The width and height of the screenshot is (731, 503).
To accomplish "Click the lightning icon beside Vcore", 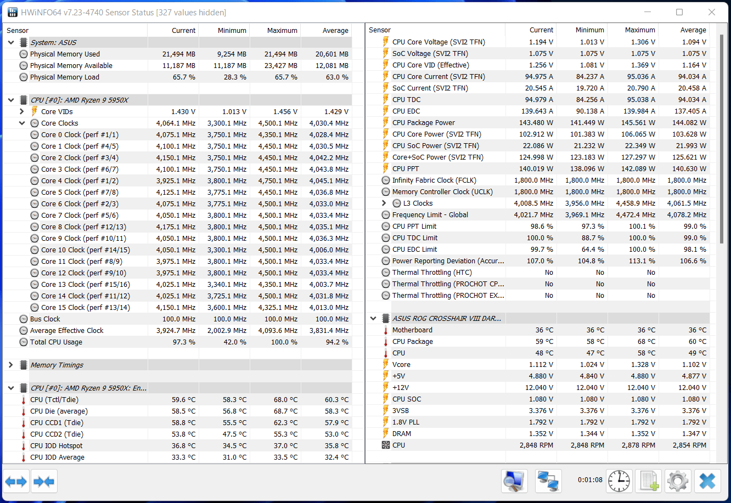I will click(386, 365).
